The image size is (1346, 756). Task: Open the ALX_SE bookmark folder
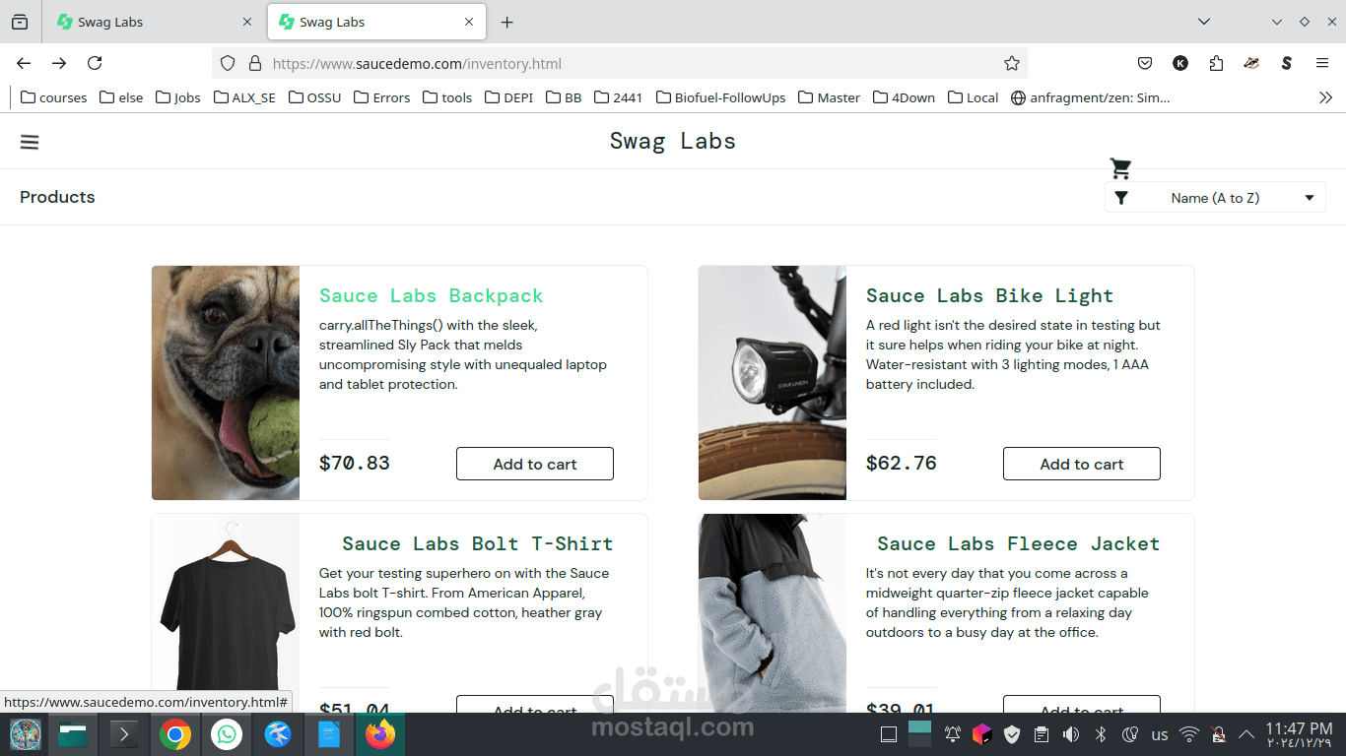pyautogui.click(x=245, y=97)
